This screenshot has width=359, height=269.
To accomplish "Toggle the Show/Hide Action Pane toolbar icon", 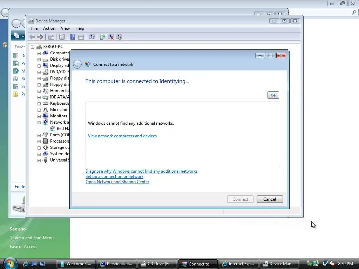I will [81, 37].
